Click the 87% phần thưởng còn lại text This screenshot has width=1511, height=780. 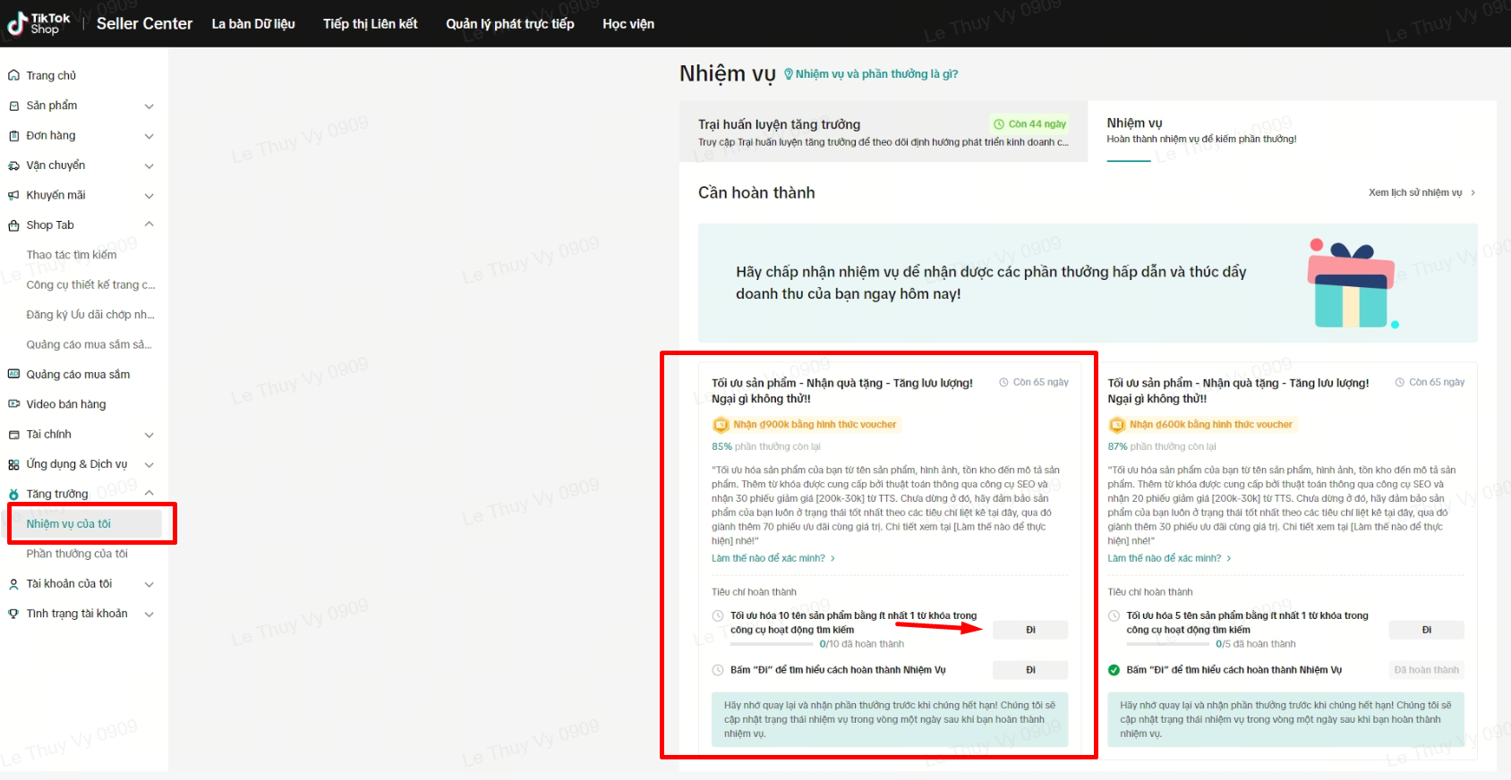click(x=1162, y=446)
